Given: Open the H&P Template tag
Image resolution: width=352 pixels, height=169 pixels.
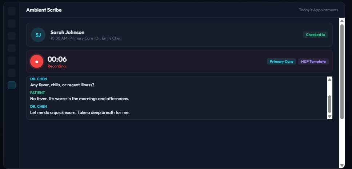Looking at the screenshot, I should point(313,62).
